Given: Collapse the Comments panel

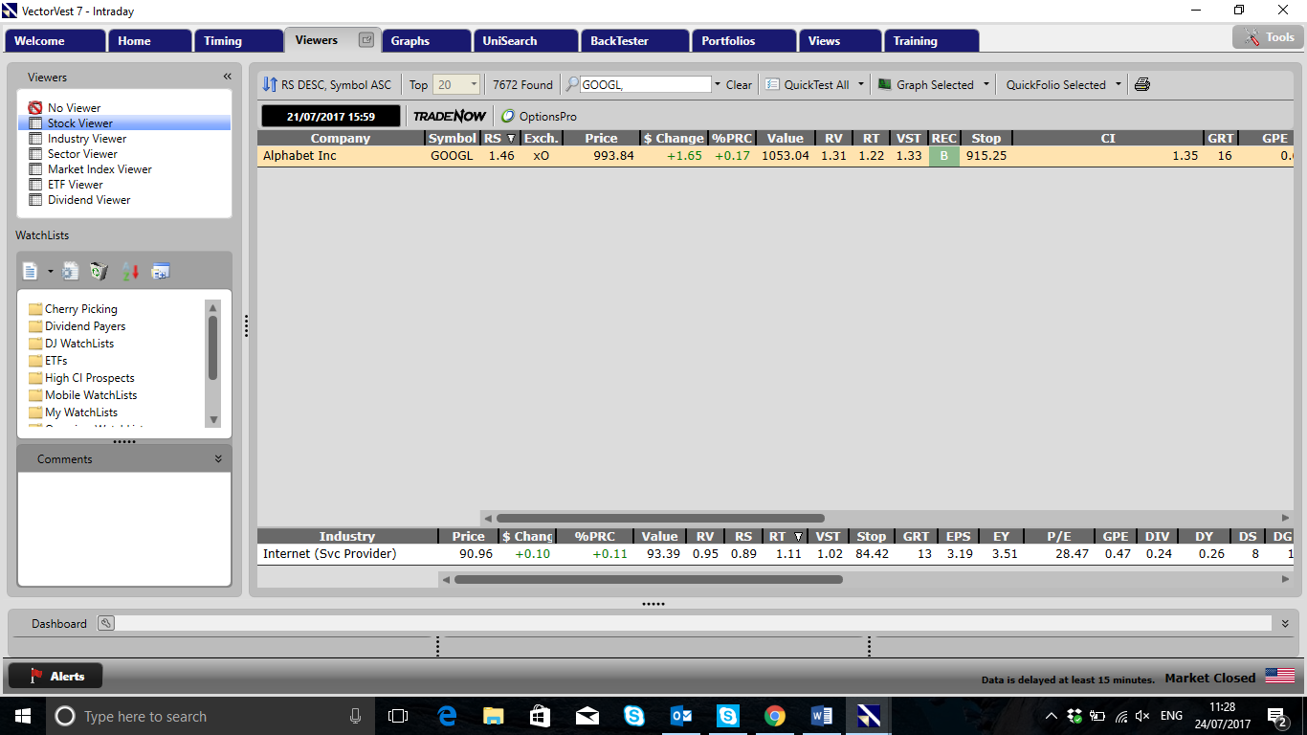Looking at the screenshot, I should pyautogui.click(x=218, y=459).
